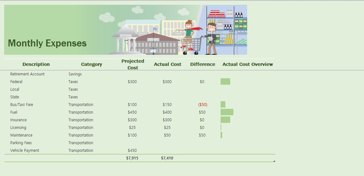
Task: Select the Fuel description cell
Action: coord(14,112)
